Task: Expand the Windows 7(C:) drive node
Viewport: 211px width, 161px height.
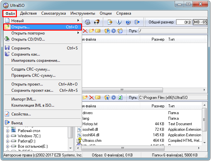Action: click(x=8, y=136)
